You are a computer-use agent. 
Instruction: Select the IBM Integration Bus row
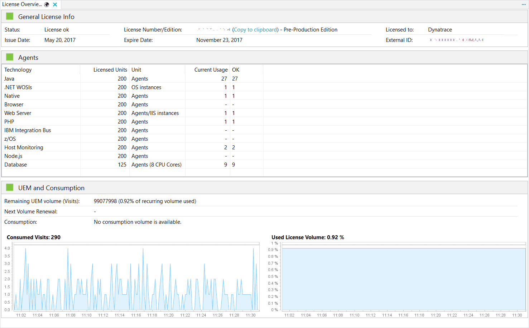[264, 130]
